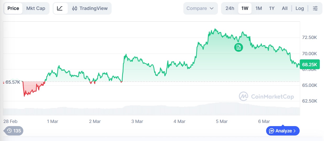The width and height of the screenshot is (324, 141).
Task: Open the Compare dropdown
Action: [200, 8]
